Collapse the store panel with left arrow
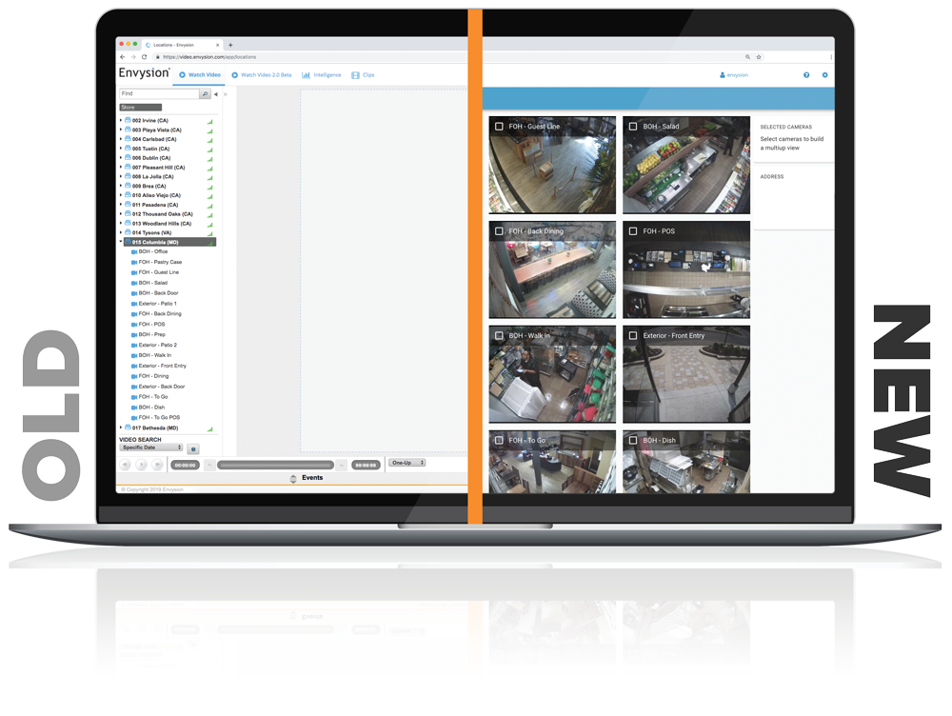The height and width of the screenshot is (716, 952). (216, 94)
